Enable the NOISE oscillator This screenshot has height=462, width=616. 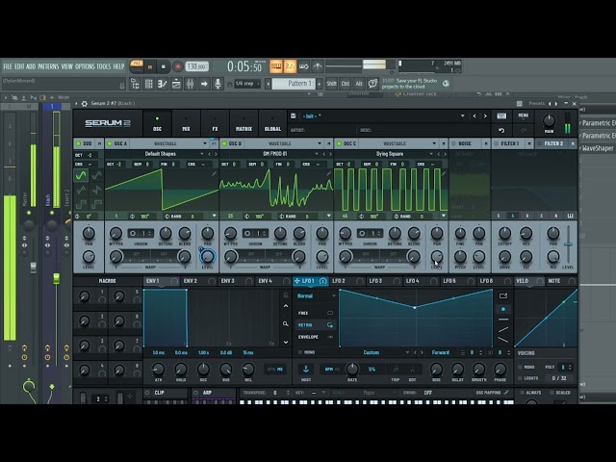tap(453, 143)
